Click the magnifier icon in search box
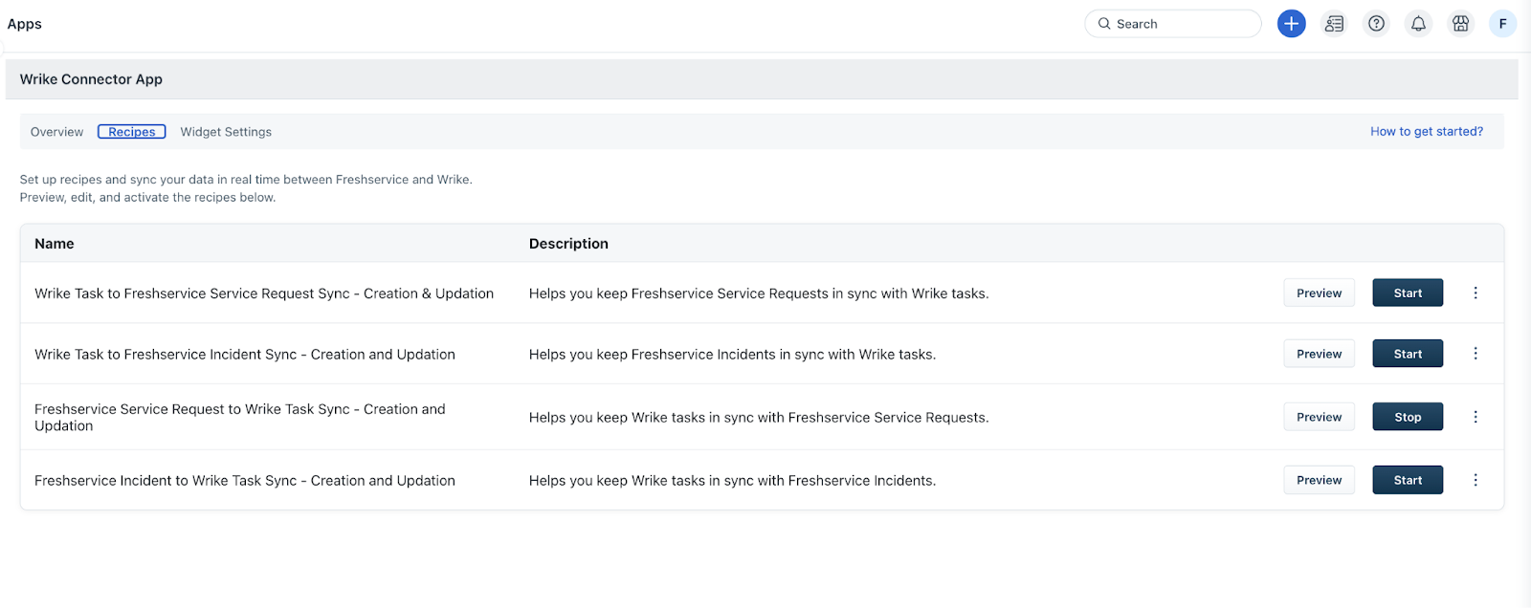Image resolution: width=1531 pixels, height=608 pixels. tap(1104, 24)
